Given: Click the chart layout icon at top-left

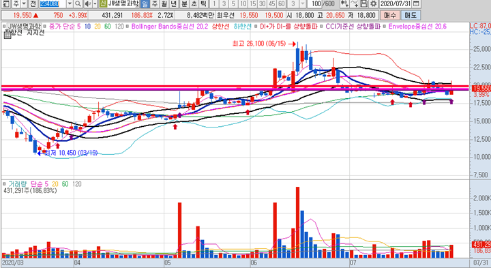Looking at the screenshot, I should [x=6, y=4].
